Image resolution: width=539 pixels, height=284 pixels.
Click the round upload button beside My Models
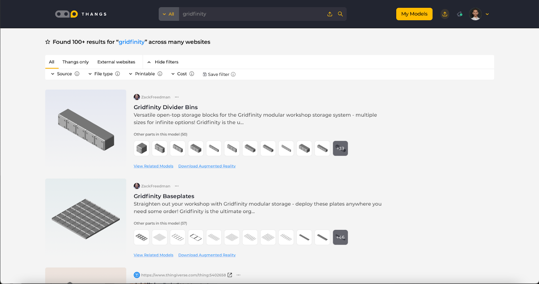[x=445, y=14]
